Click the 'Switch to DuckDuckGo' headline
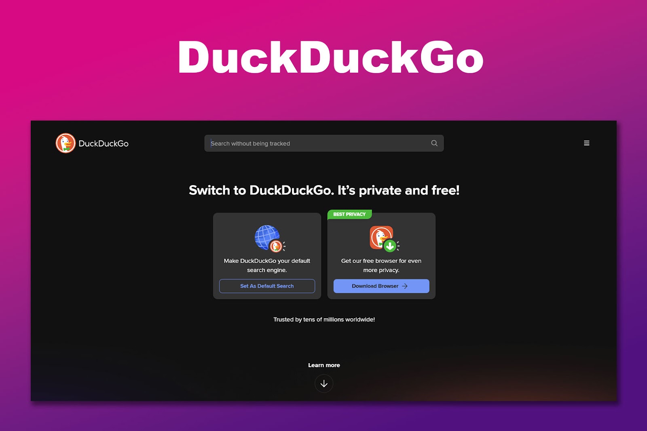The height and width of the screenshot is (431, 647). click(324, 190)
